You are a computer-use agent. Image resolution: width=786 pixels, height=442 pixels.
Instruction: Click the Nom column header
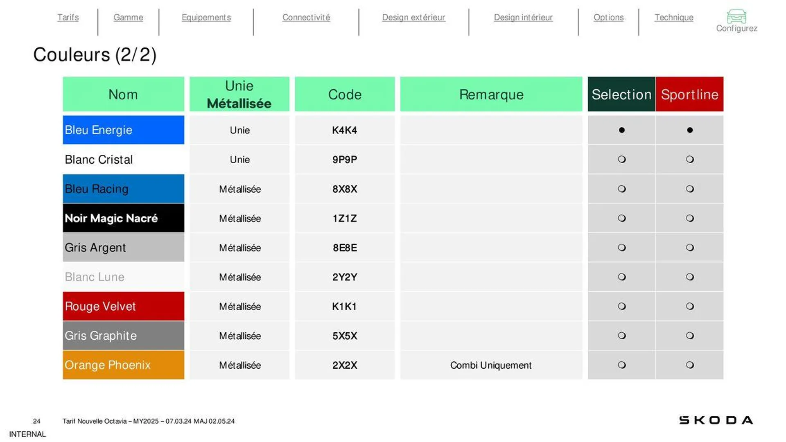(x=123, y=94)
